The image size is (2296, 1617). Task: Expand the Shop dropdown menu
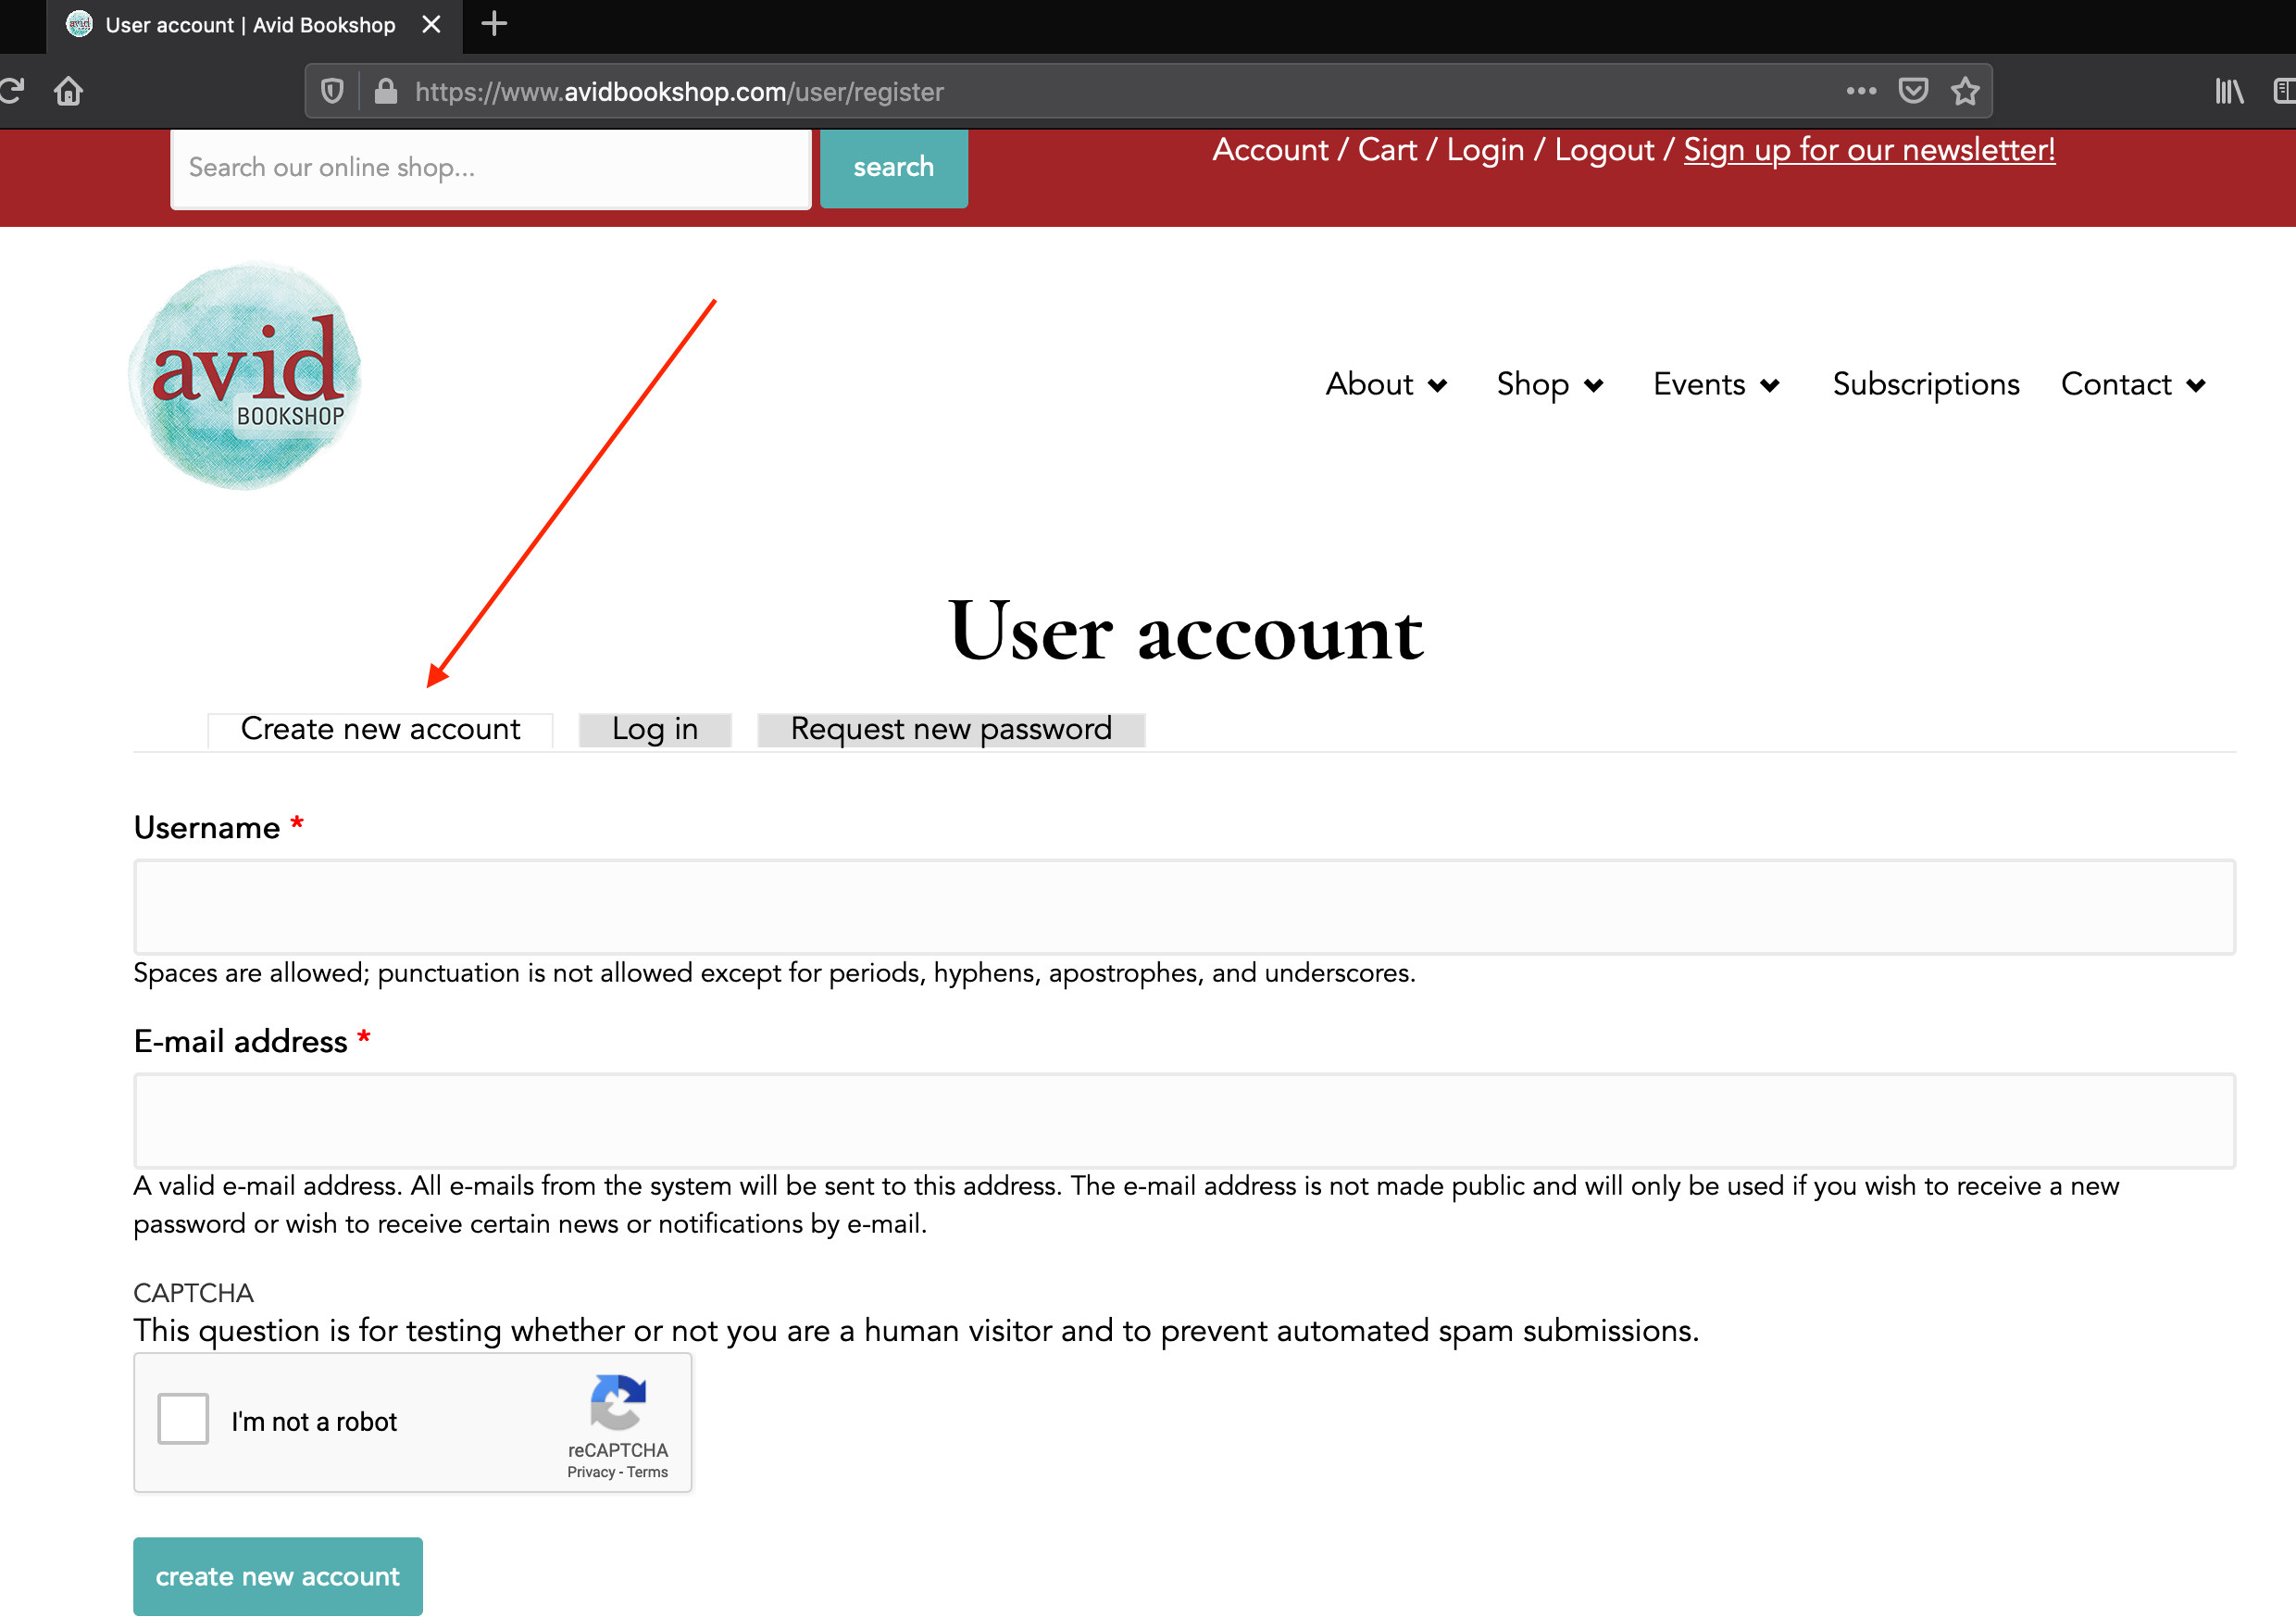coord(1550,384)
